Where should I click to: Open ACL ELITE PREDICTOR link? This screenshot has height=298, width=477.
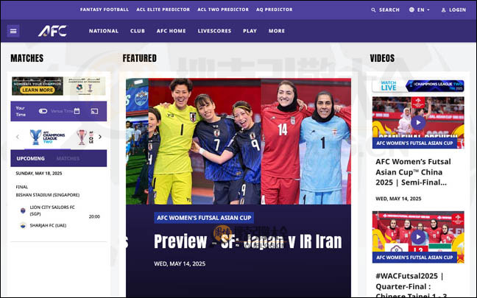tap(163, 10)
